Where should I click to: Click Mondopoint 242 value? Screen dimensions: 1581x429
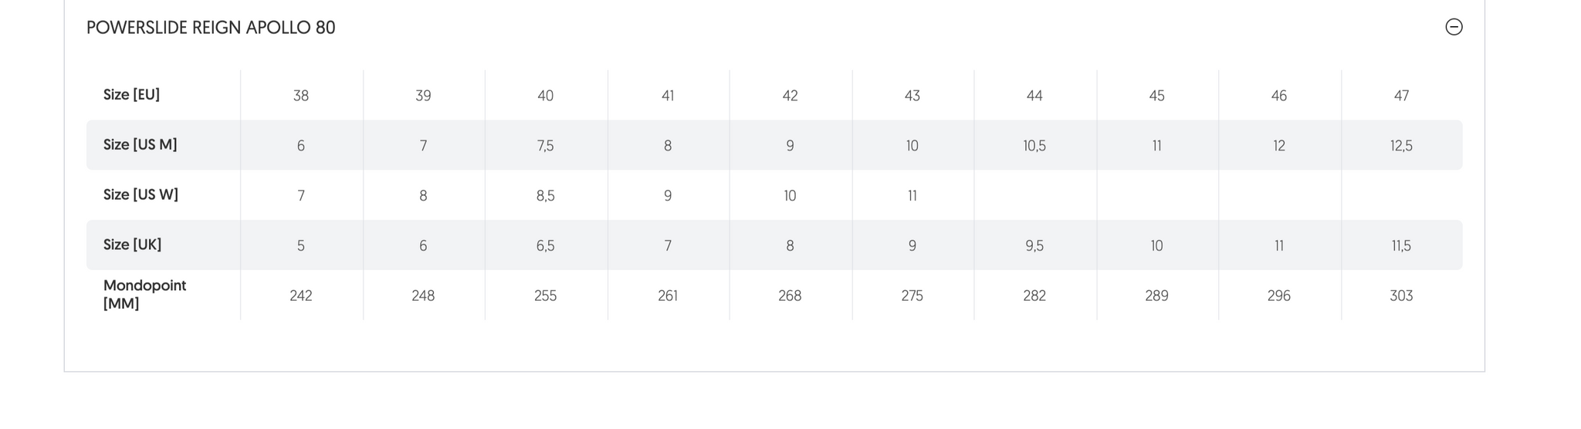pyautogui.click(x=301, y=296)
